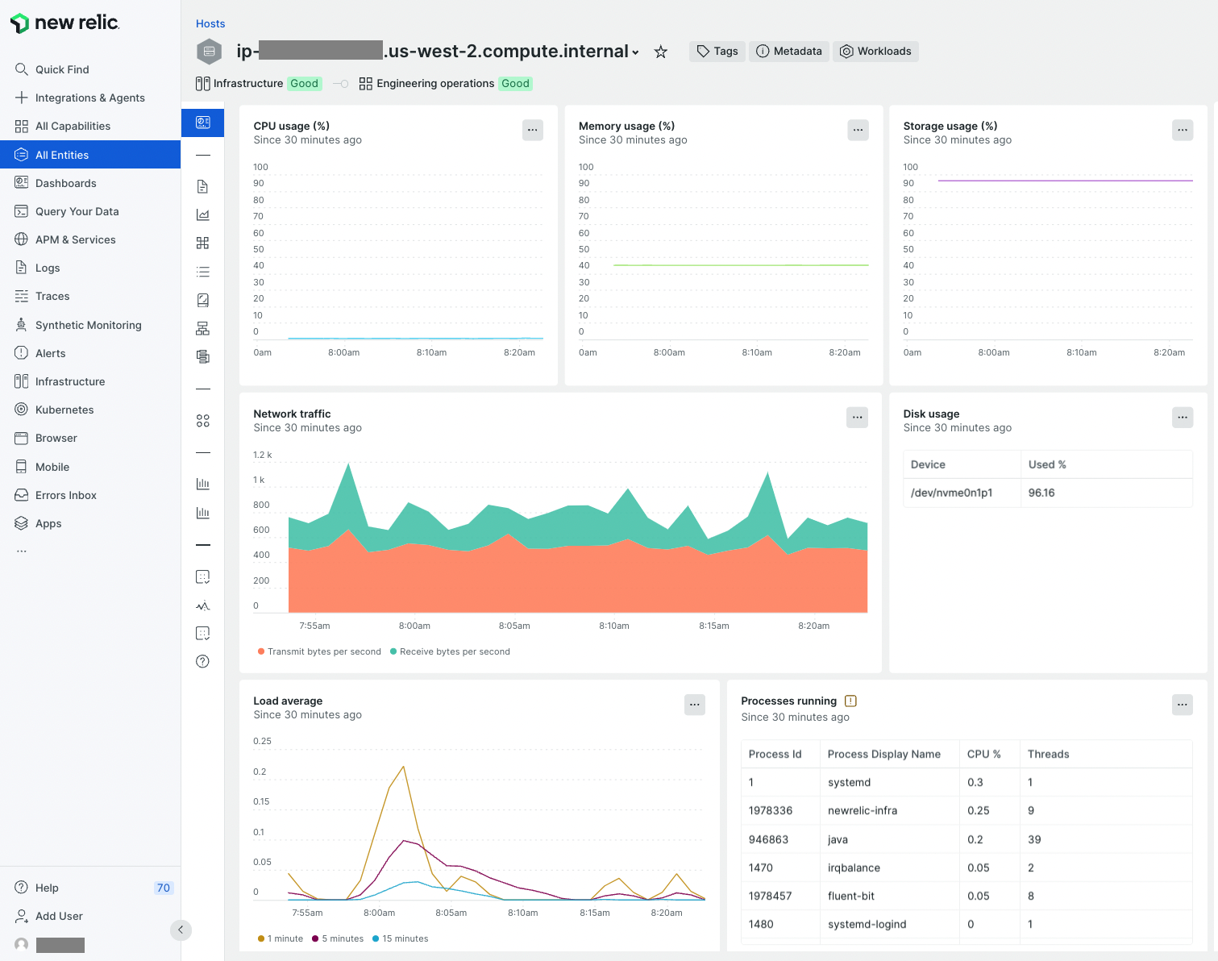1218x961 pixels.
Task: Collapse the left navigation panel
Action: pyautogui.click(x=181, y=930)
